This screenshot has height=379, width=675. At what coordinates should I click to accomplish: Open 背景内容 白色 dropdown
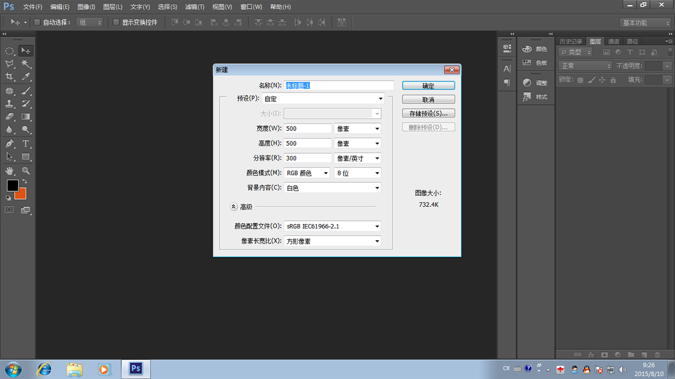332,188
